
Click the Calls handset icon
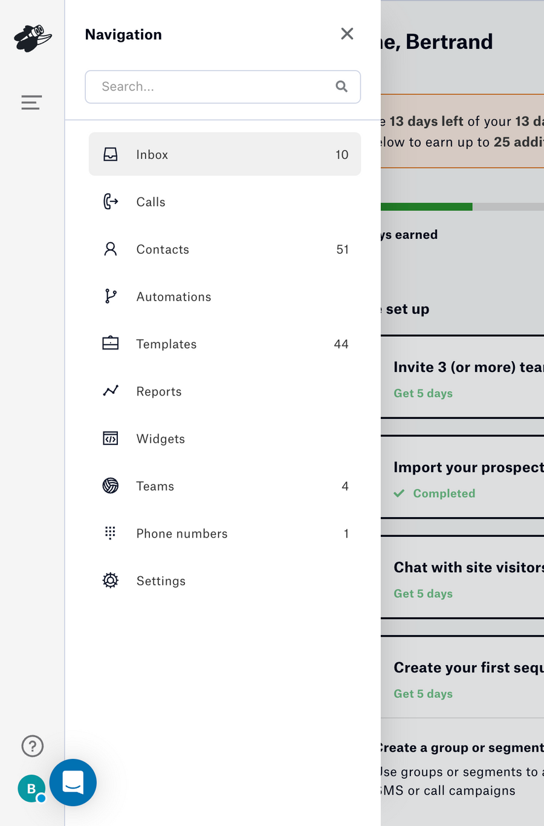pos(111,201)
